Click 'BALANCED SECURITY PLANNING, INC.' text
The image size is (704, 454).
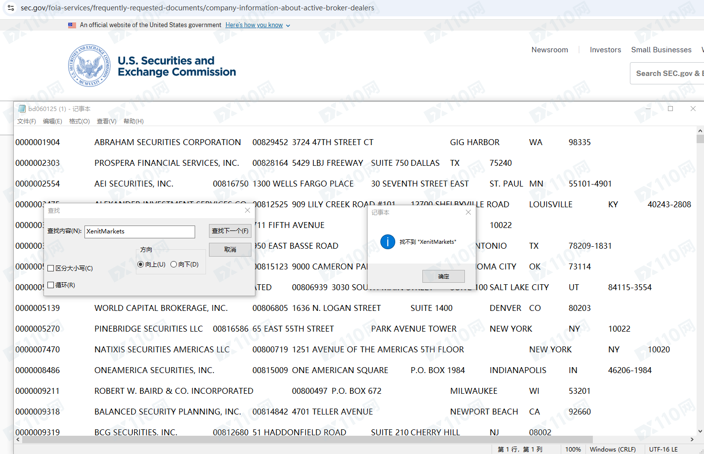167,412
